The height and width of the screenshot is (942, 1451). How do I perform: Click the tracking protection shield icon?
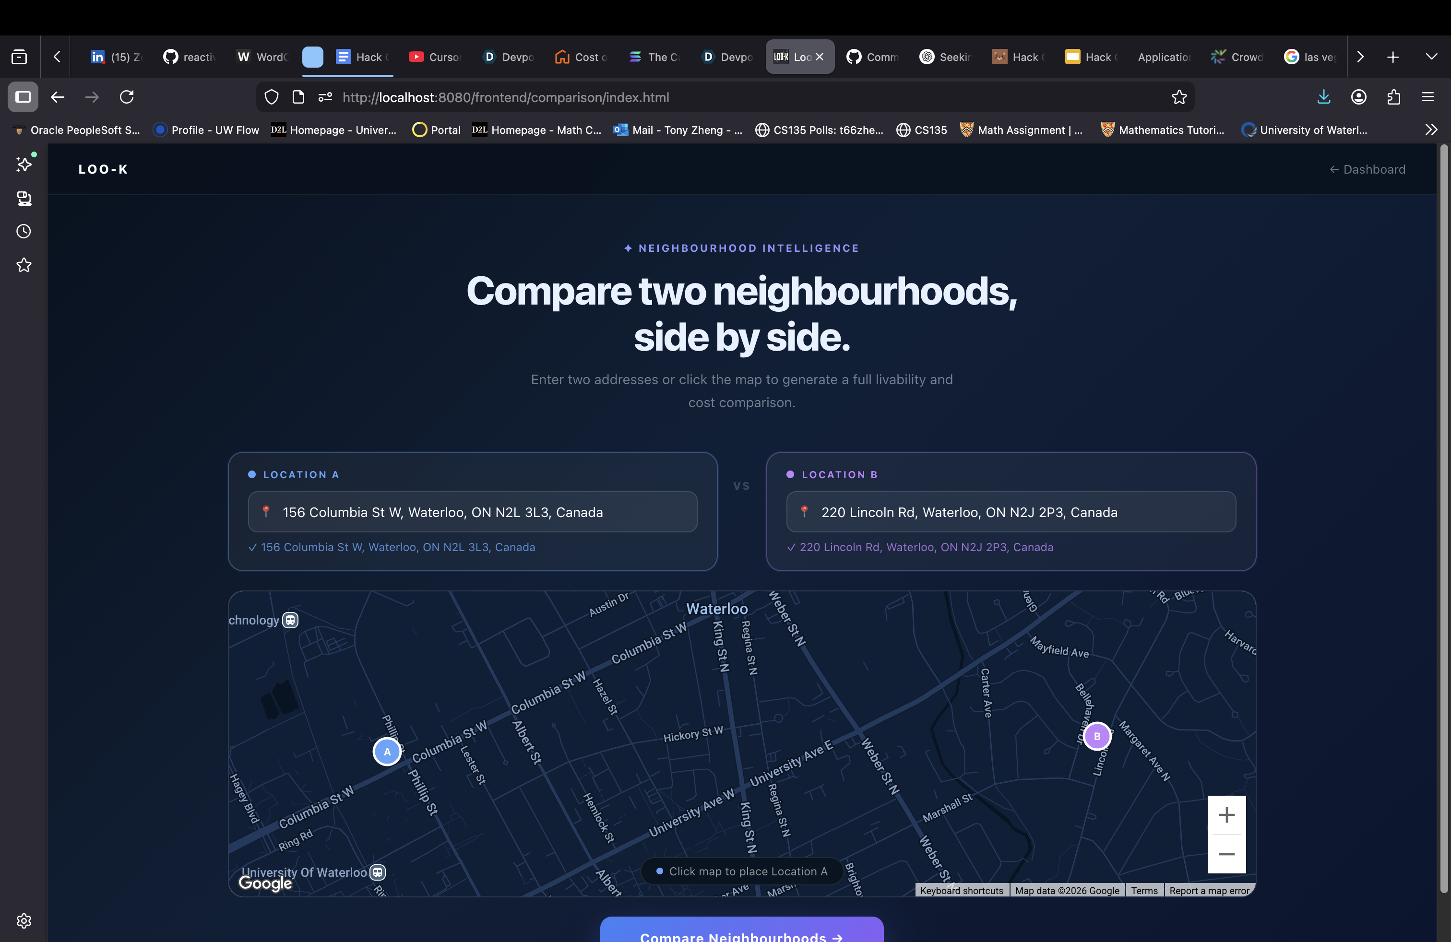pyautogui.click(x=272, y=97)
